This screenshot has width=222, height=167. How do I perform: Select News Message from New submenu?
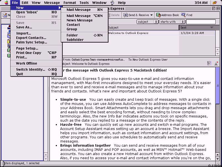85,20
